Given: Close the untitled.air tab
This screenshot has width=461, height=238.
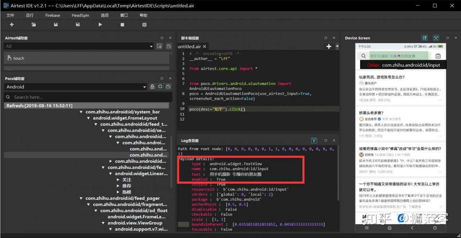Looking at the screenshot, I should tap(205, 46).
